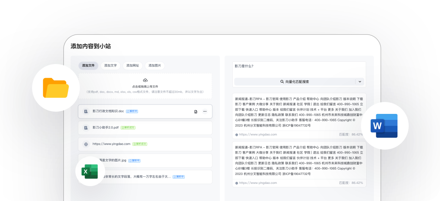Screen dimensions: 440x201
Task: Switch to the 添加文字 tab
Action: pyautogui.click(x=110, y=66)
